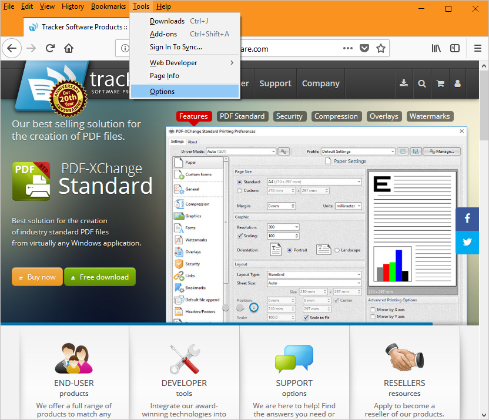The image size is (489, 420).
Task: Click the Margin stepper up arrow
Action: pyautogui.click(x=293, y=203)
